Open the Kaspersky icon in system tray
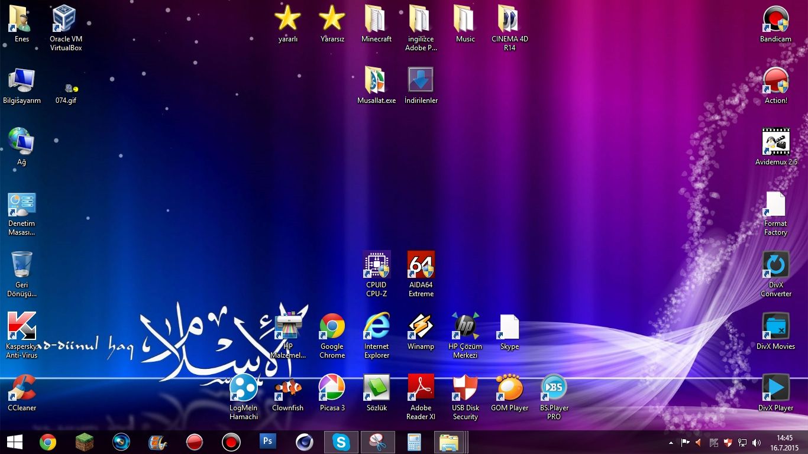 [714, 443]
